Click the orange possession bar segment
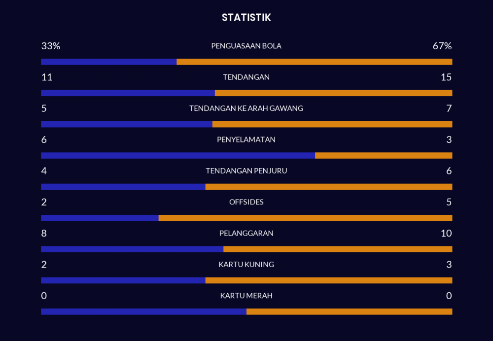493x341 pixels. click(x=314, y=62)
